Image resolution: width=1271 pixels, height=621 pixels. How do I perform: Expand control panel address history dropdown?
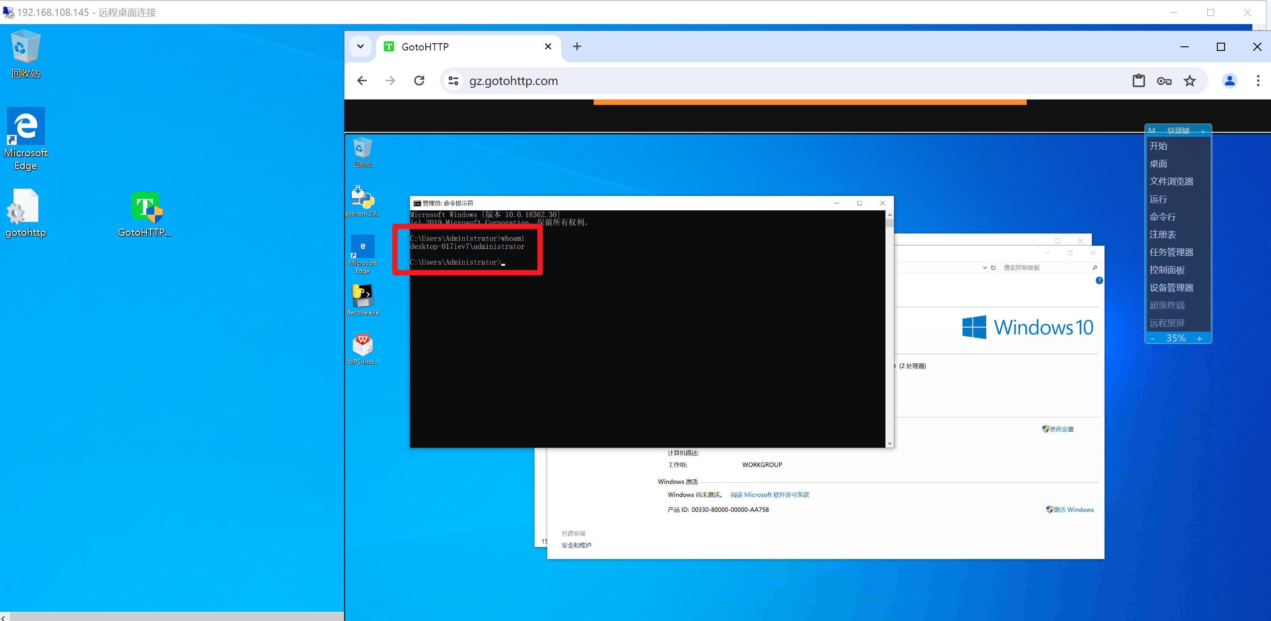click(x=985, y=268)
